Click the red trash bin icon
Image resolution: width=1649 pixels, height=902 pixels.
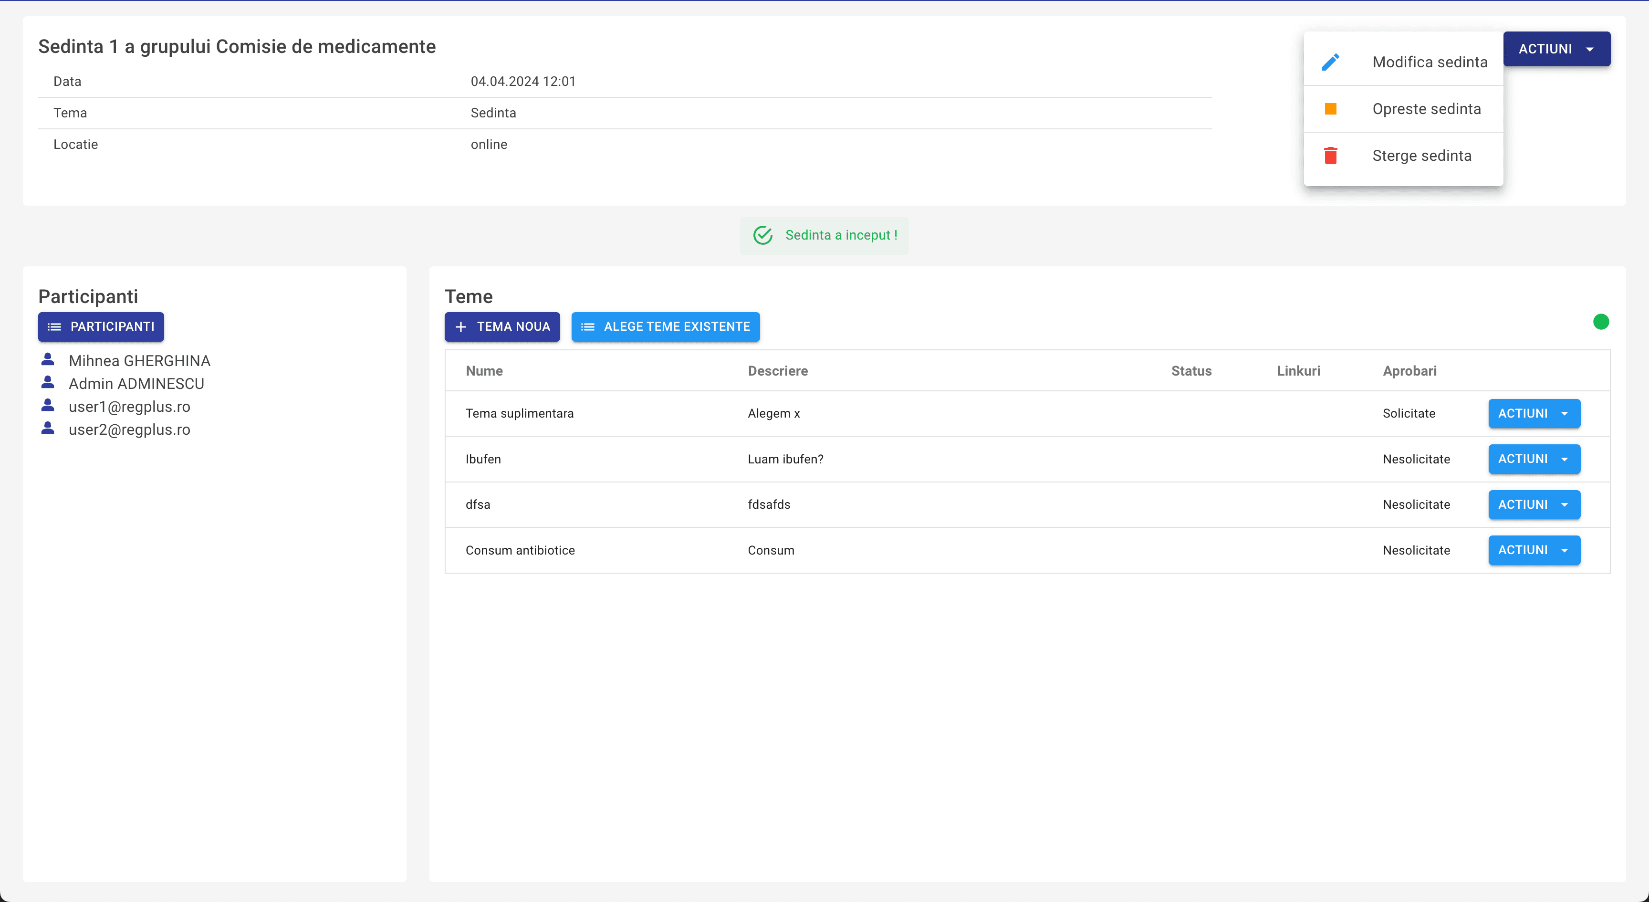point(1330,156)
